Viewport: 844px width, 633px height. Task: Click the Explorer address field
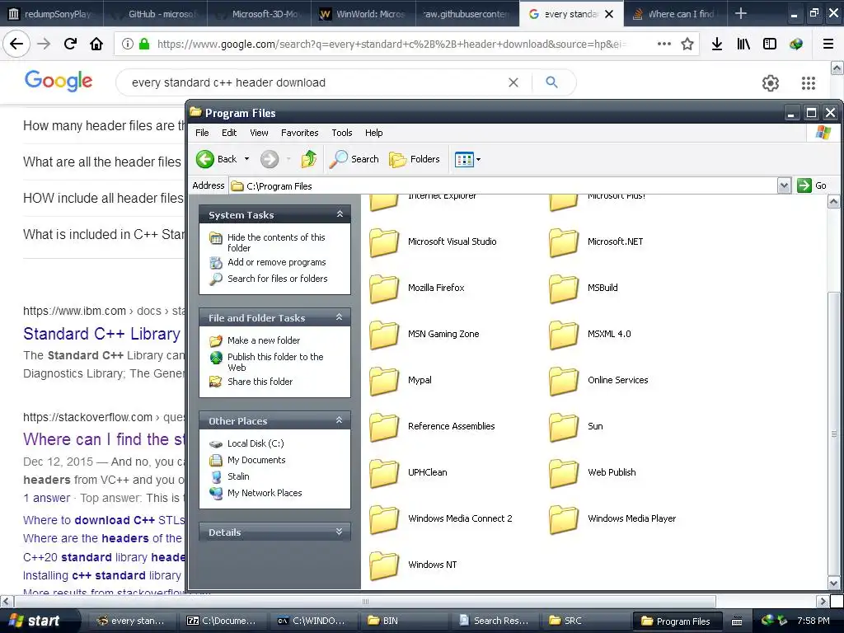click(x=503, y=185)
